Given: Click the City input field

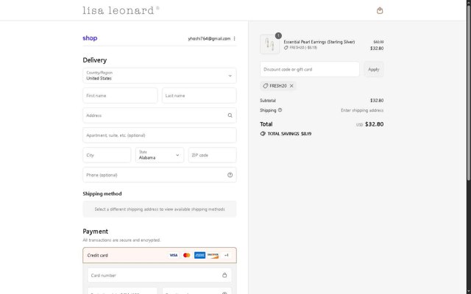Looking at the screenshot, I should 107,155.
